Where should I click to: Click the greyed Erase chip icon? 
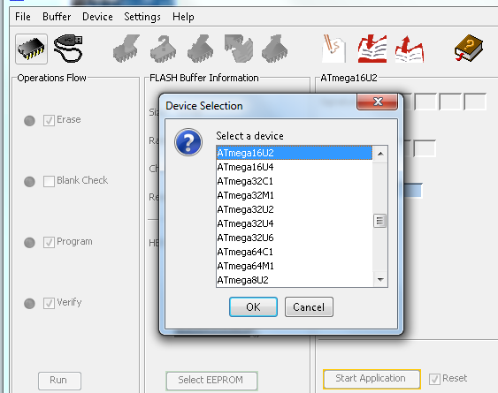coord(126,49)
